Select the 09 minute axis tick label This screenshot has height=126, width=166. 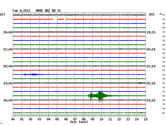pyautogui.click(x=92, y=119)
